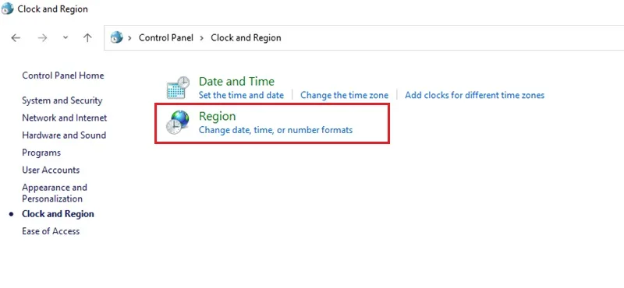The height and width of the screenshot is (288, 624).
Task: Go up one level with up arrow
Action: tap(87, 37)
